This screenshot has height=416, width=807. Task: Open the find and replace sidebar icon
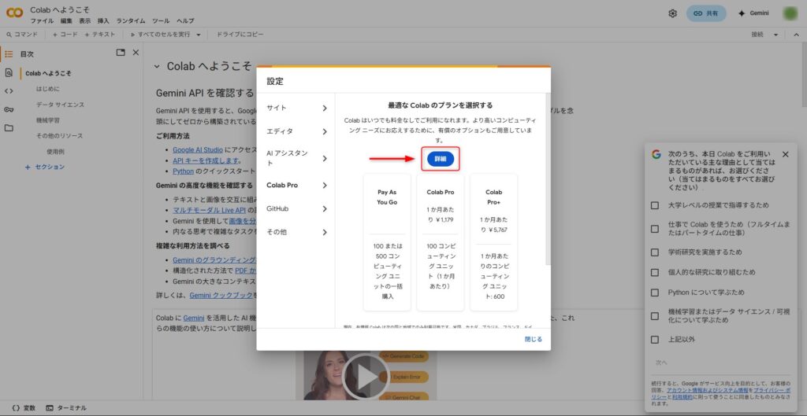[x=9, y=73]
